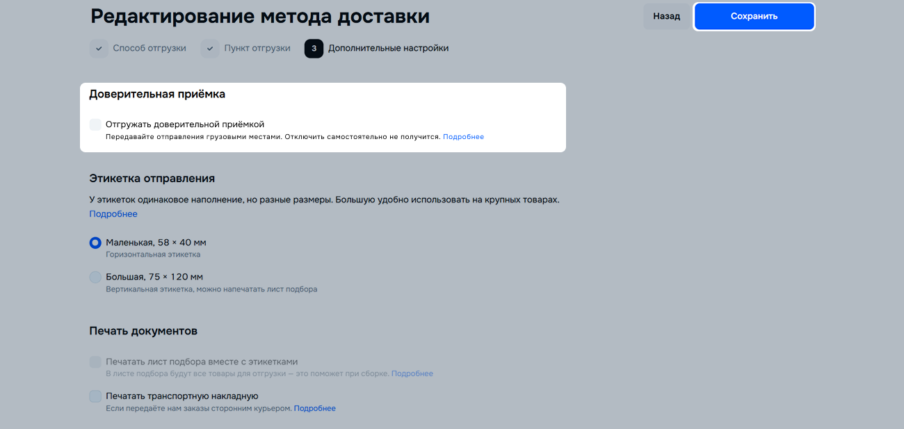Open Подробнее link about доверительная приёмка

click(x=463, y=137)
